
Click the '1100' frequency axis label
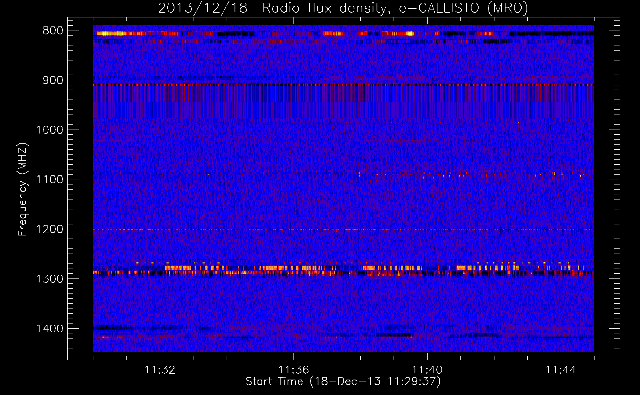pos(49,179)
